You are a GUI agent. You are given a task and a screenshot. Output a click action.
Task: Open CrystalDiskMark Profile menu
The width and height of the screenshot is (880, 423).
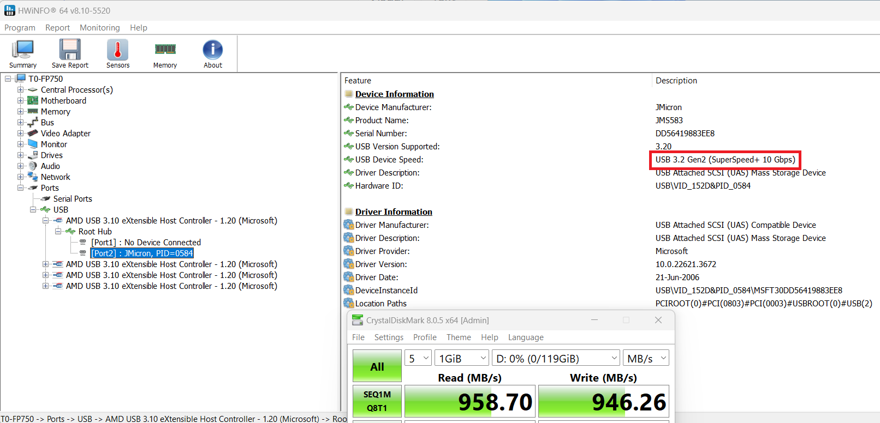point(425,337)
